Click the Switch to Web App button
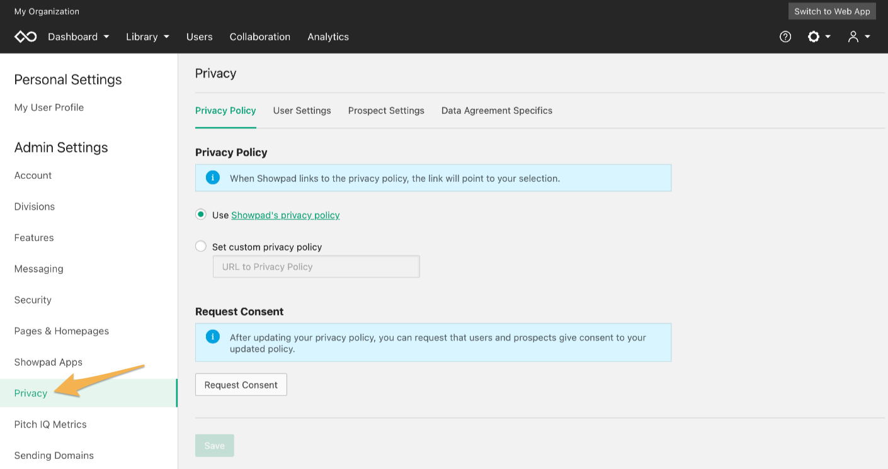Image resolution: width=888 pixels, height=469 pixels. (832, 11)
